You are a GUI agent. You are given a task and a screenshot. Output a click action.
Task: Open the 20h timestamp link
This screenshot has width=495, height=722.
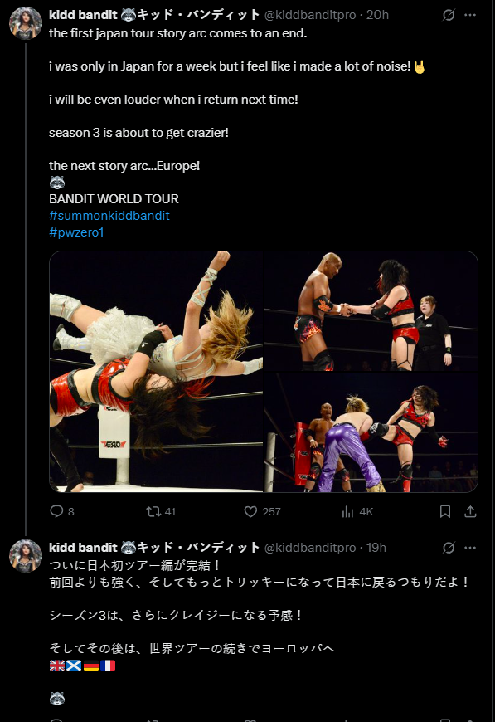[x=378, y=15]
